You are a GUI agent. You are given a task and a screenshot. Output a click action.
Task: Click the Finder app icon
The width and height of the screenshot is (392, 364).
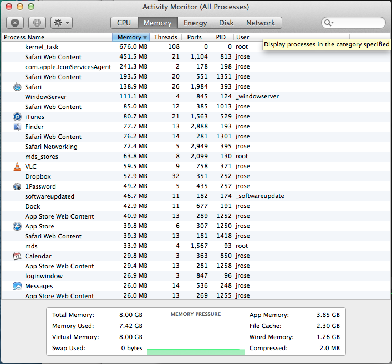17,127
